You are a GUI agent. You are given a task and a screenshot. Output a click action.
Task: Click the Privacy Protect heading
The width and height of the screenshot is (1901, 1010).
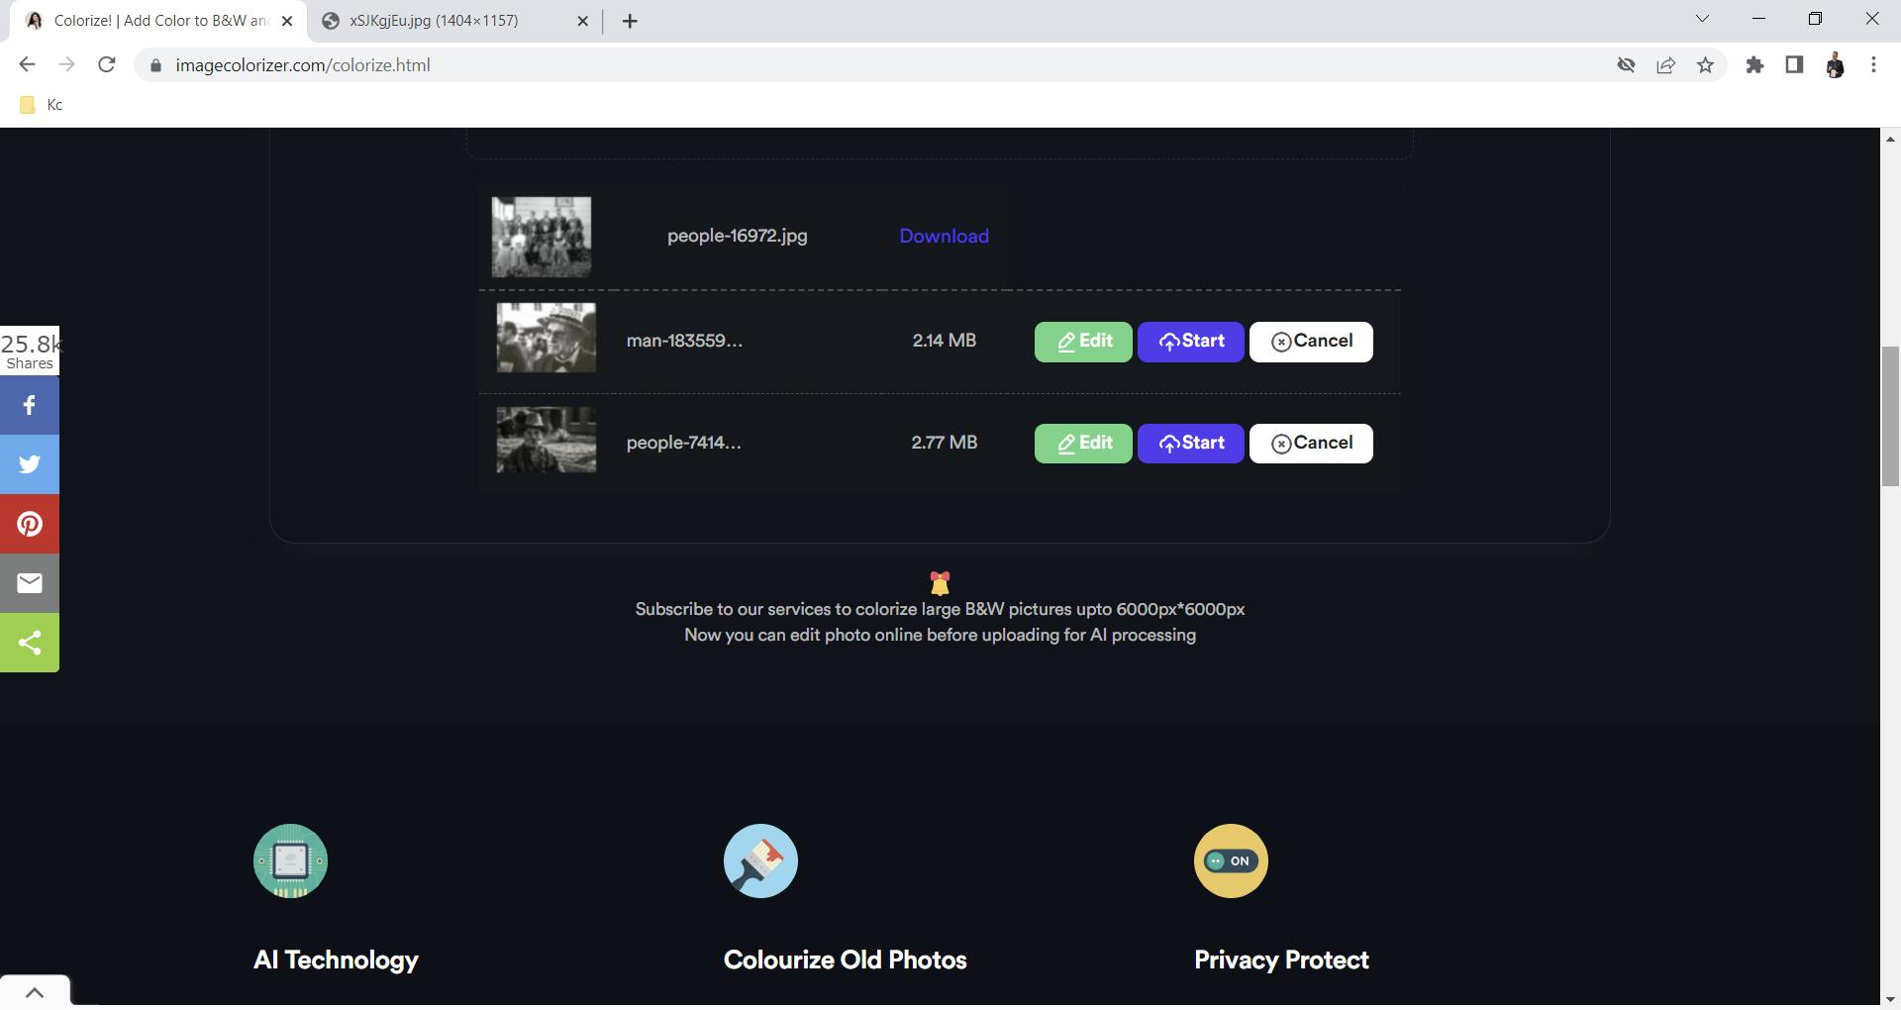coord(1281,960)
